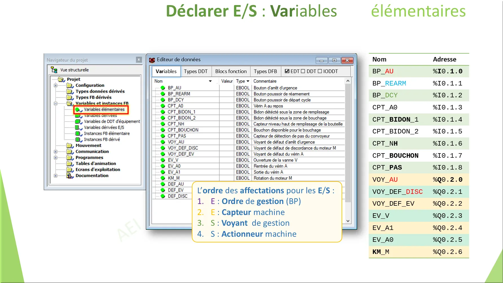Screen dimensions: 503x283
Task: Enable the DDT filter checkbox
Action: [303, 71]
